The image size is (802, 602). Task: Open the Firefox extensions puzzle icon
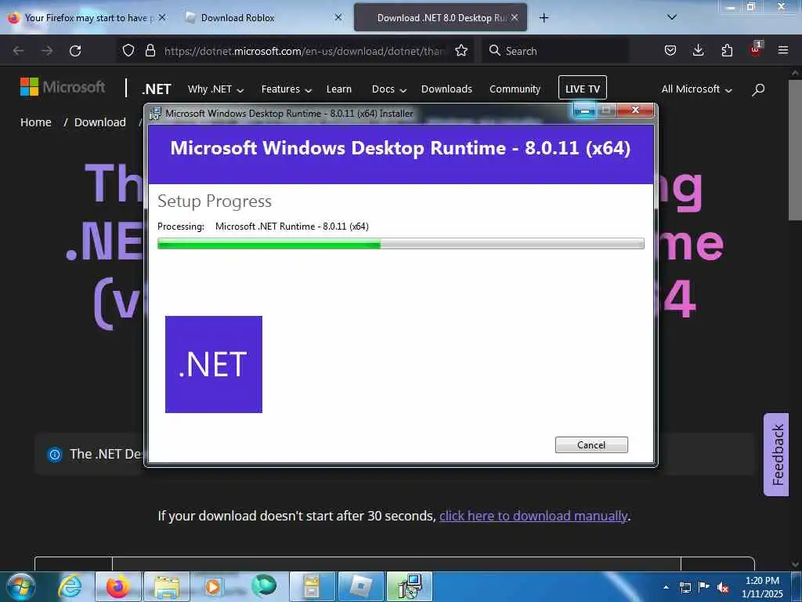point(727,50)
